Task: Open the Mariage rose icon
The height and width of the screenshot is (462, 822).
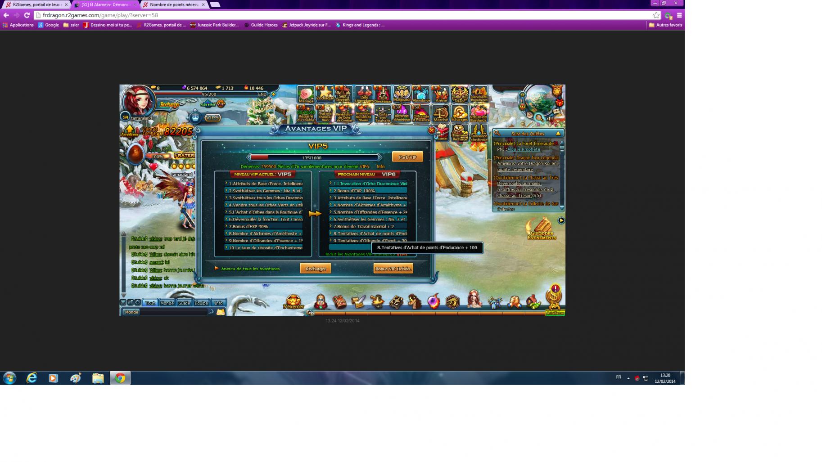Action: [306, 94]
